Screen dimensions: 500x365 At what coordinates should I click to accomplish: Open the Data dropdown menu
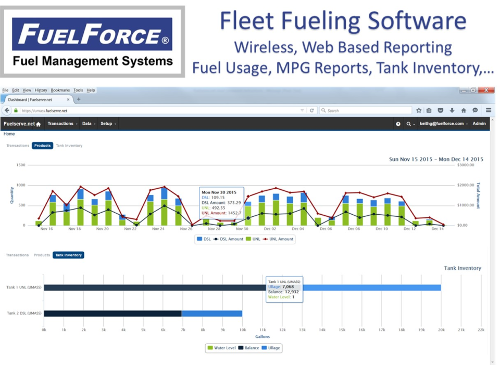86,123
